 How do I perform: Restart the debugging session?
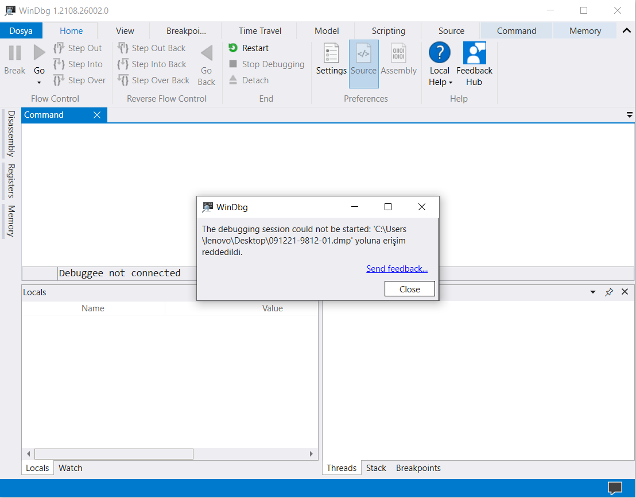(x=249, y=48)
